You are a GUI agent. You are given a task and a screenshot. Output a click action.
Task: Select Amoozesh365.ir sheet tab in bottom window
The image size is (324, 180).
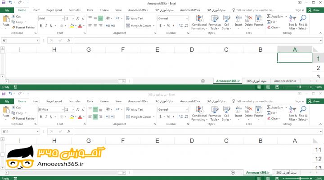tap(258, 172)
